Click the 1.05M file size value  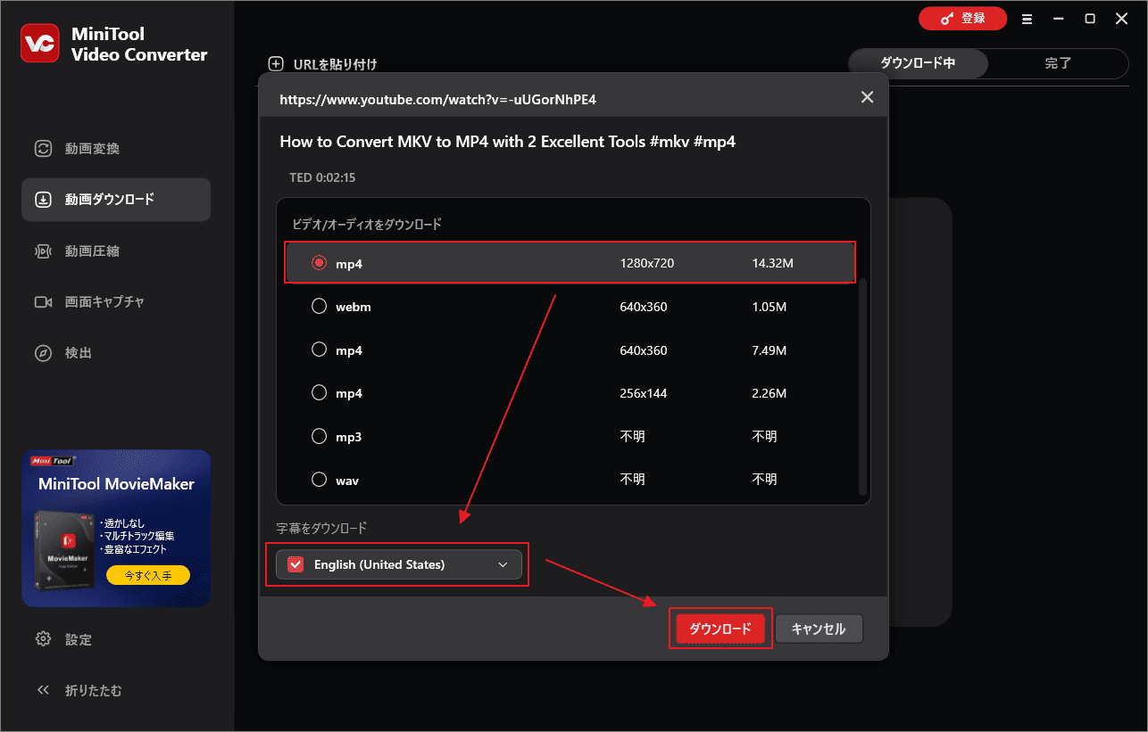pos(769,307)
